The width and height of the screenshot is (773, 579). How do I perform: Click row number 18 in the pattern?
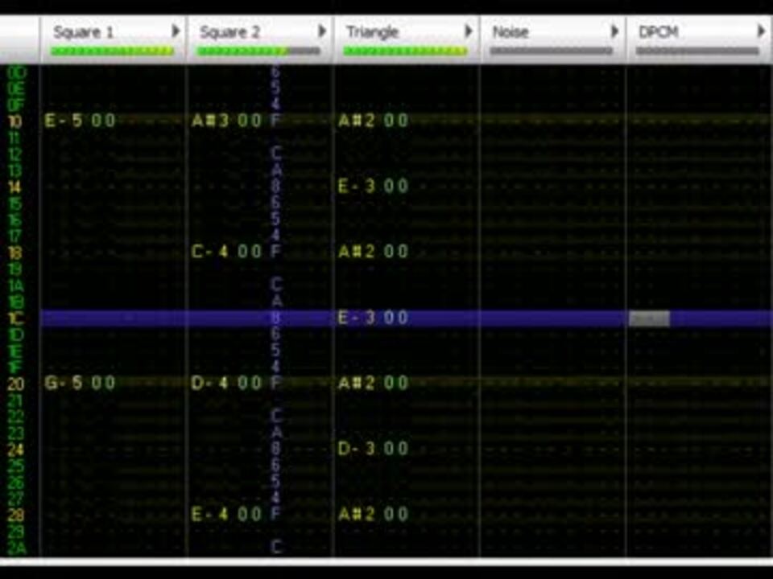pyautogui.click(x=15, y=252)
